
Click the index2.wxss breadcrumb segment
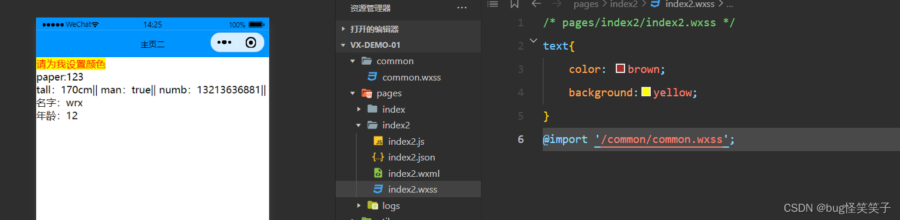[690, 4]
